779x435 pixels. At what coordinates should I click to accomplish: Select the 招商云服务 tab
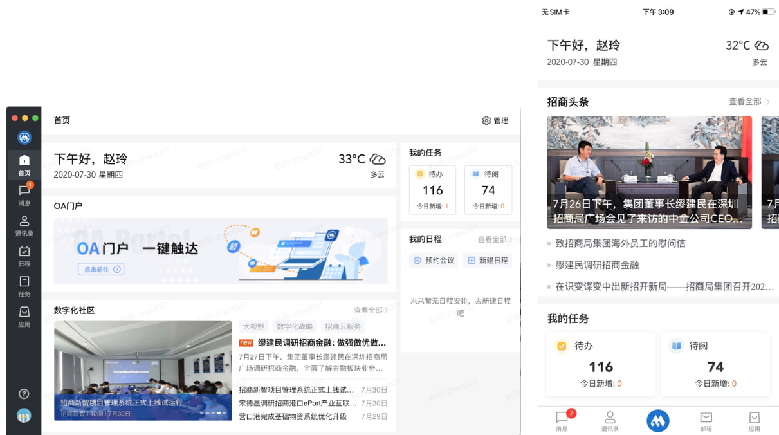click(x=342, y=326)
